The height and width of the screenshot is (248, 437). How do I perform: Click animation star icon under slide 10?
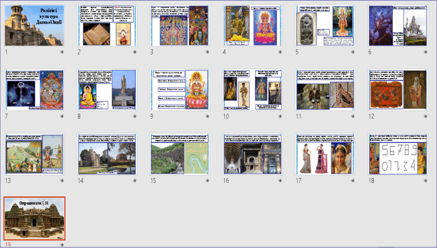tap(280, 116)
